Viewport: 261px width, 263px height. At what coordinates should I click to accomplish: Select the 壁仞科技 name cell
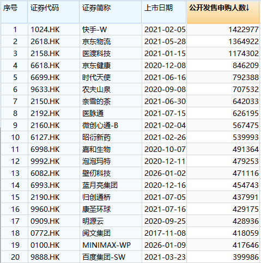click(111, 173)
